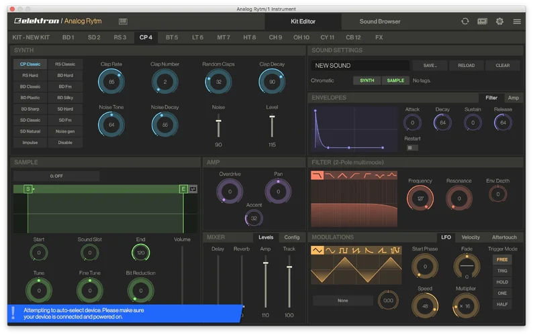
Task: Click the sync refresh icon
Action: click(465, 21)
